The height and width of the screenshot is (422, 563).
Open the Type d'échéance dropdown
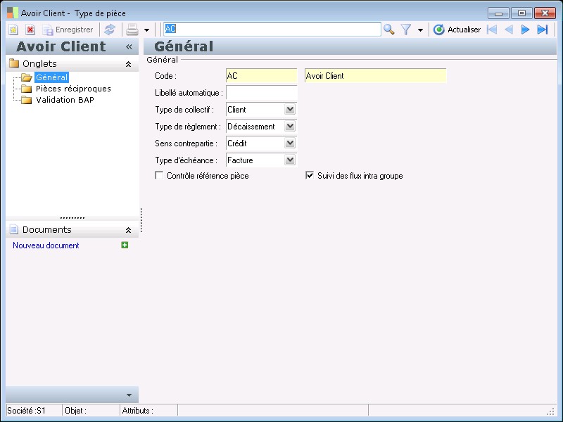[x=290, y=160]
